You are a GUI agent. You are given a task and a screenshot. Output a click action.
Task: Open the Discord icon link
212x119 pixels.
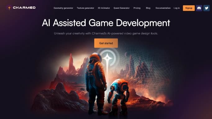tap(199, 8)
